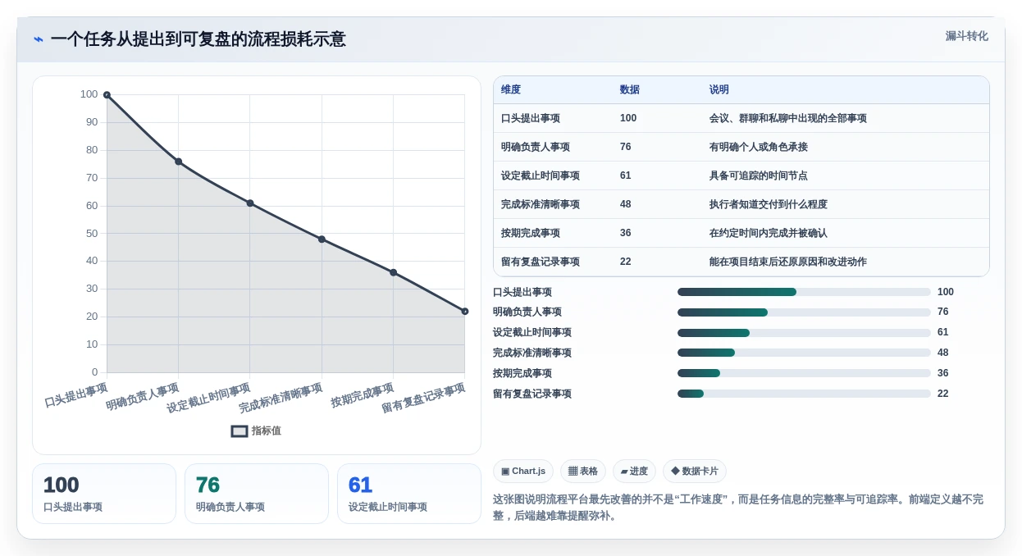1022x556 pixels.
Task: Click table cell 设定截止时间事项
Action: tap(541, 175)
